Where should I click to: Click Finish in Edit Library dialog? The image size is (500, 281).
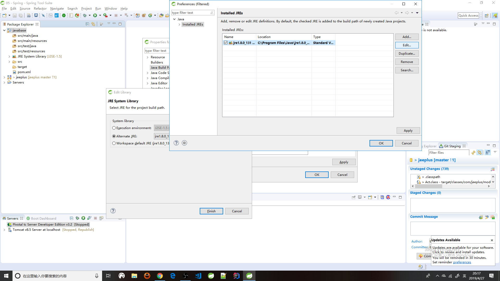pos(211,211)
